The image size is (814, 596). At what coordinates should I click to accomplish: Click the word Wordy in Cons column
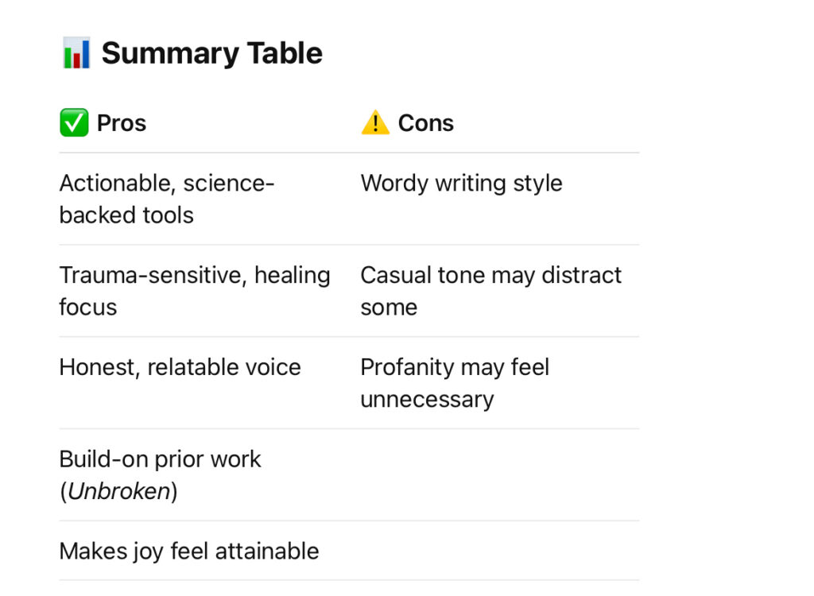(394, 184)
